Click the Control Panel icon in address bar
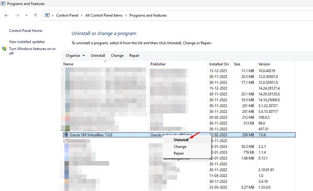 48,15
